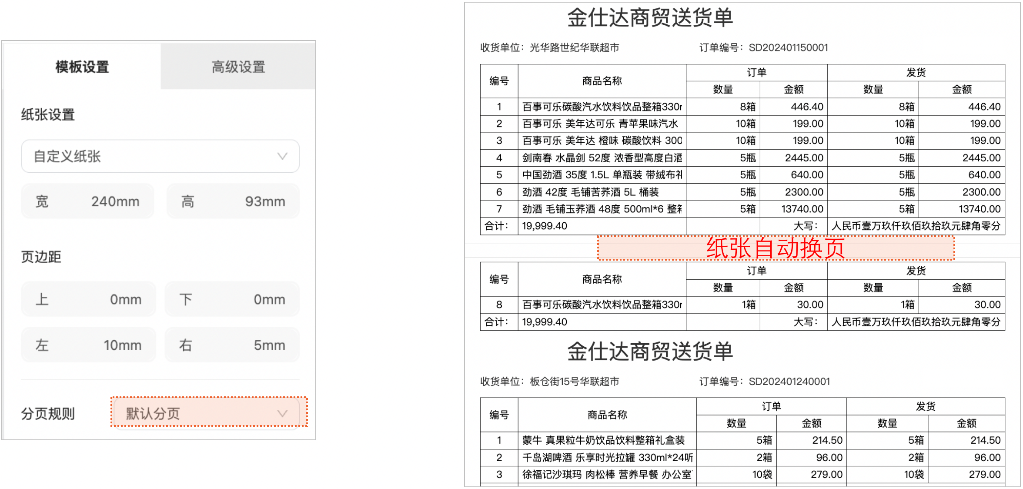Click the first table's 商品名称 header
This screenshot has height=489, width=1023.
602,81
